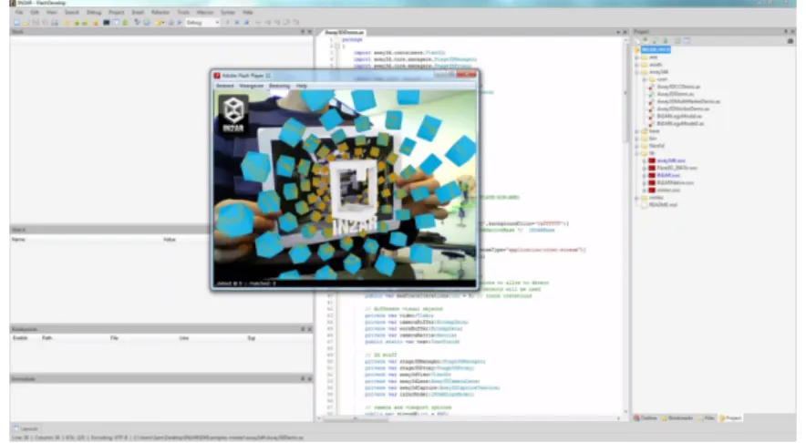Close the Project panel
Viewport: 806px width, 443px height.
[x=792, y=32]
